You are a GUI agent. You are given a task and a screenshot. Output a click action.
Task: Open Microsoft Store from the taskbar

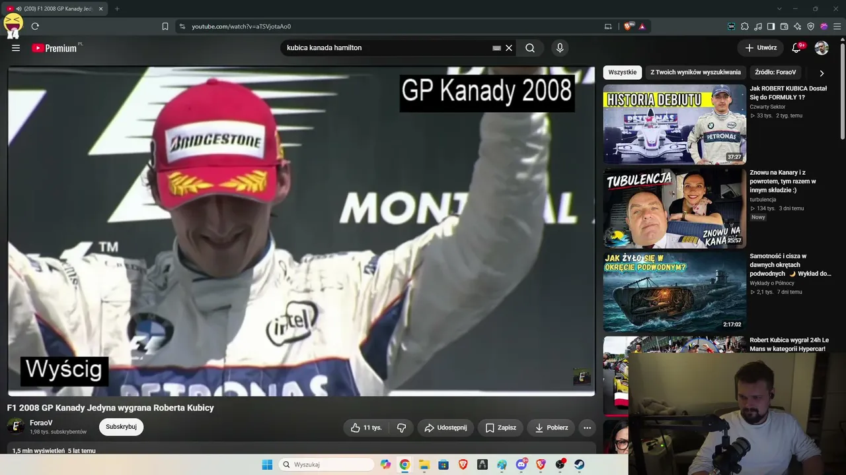(443, 464)
